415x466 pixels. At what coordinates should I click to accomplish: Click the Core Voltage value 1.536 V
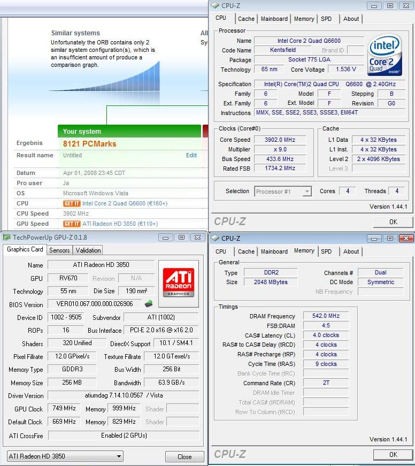coord(346,69)
